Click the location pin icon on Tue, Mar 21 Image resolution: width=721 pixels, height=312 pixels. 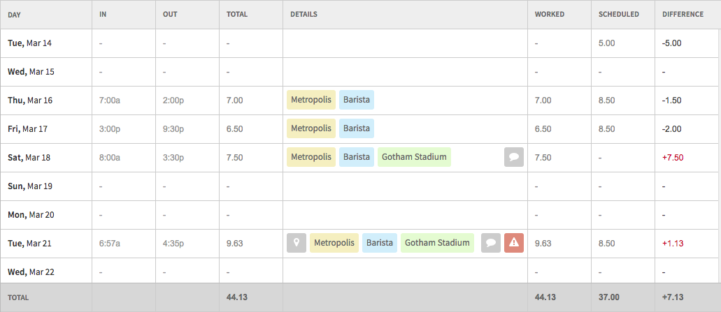pyautogui.click(x=296, y=243)
